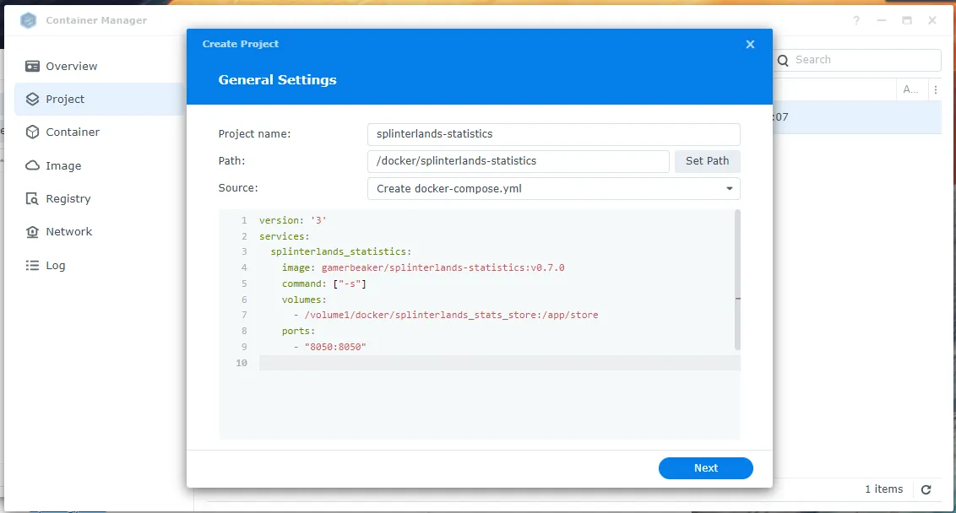Click the 'services:' line in editor
This screenshot has width=956, height=513.
(x=284, y=235)
